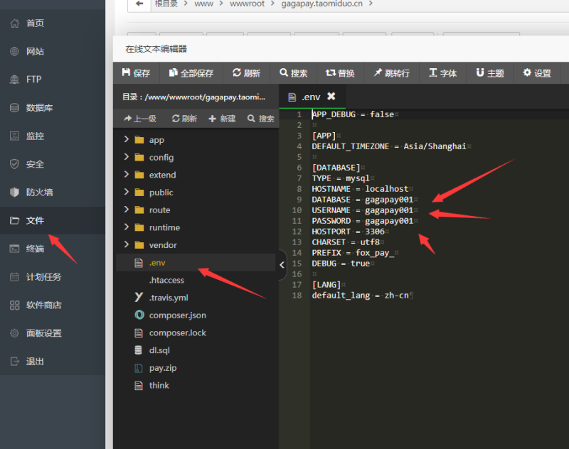Open the .travis.yml file
This screenshot has width=569, height=449.
click(169, 298)
